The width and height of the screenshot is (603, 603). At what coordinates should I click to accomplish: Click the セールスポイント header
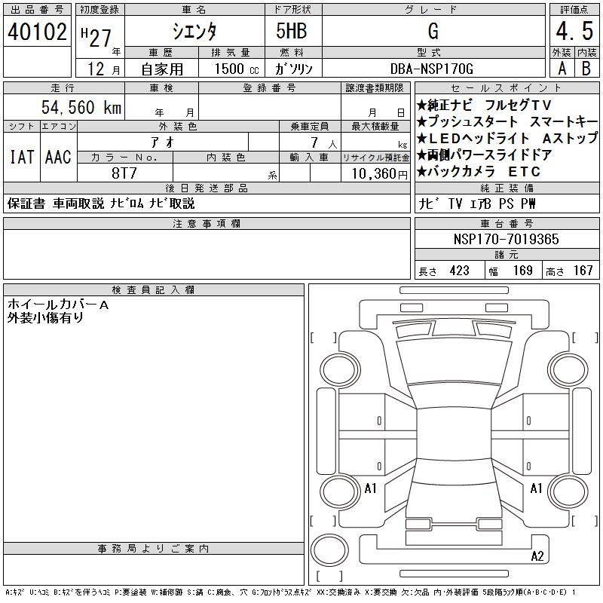pos(507,87)
